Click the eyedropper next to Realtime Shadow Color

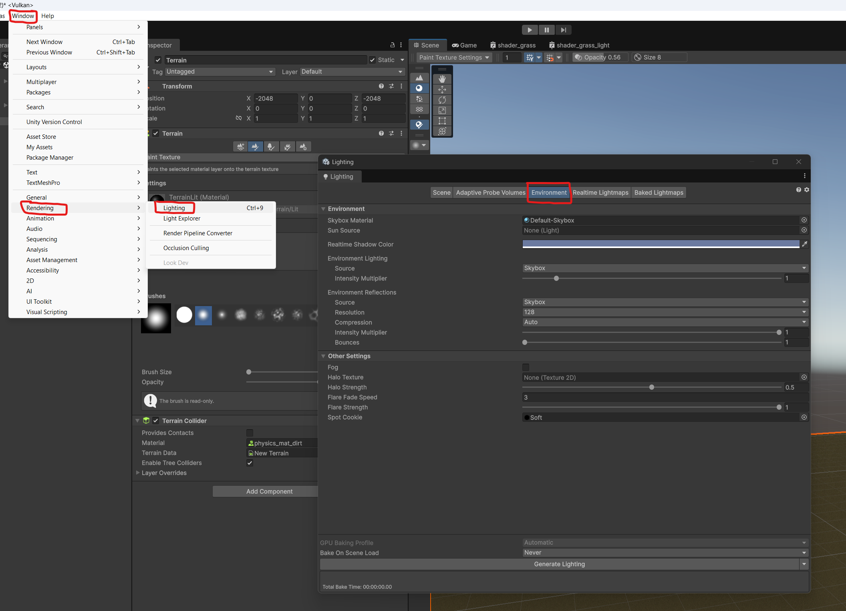tap(804, 244)
